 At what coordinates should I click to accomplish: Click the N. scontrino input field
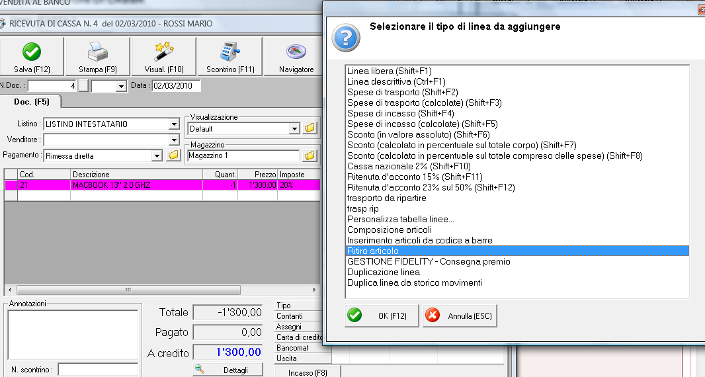point(98,370)
